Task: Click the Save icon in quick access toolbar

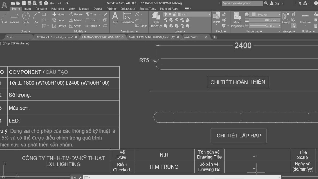Action: tap(24, 3)
